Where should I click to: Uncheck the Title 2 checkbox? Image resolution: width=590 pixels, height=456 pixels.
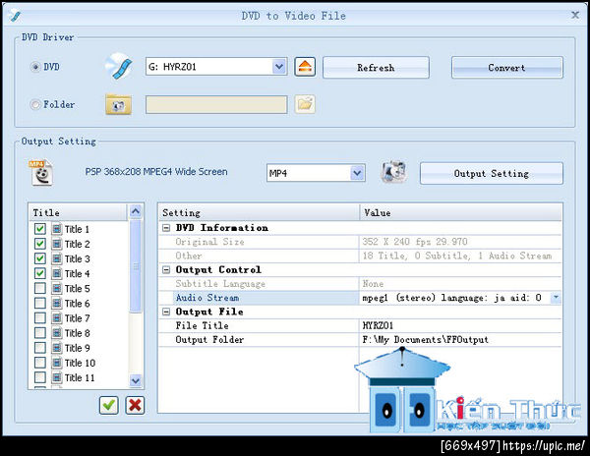pyautogui.click(x=40, y=244)
